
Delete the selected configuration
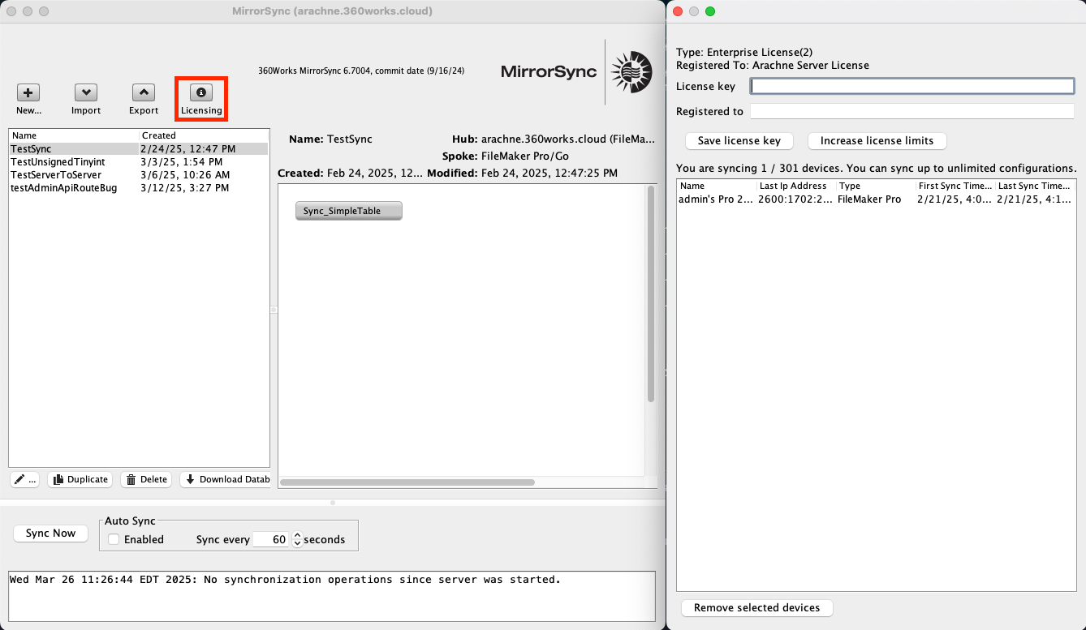pos(146,479)
